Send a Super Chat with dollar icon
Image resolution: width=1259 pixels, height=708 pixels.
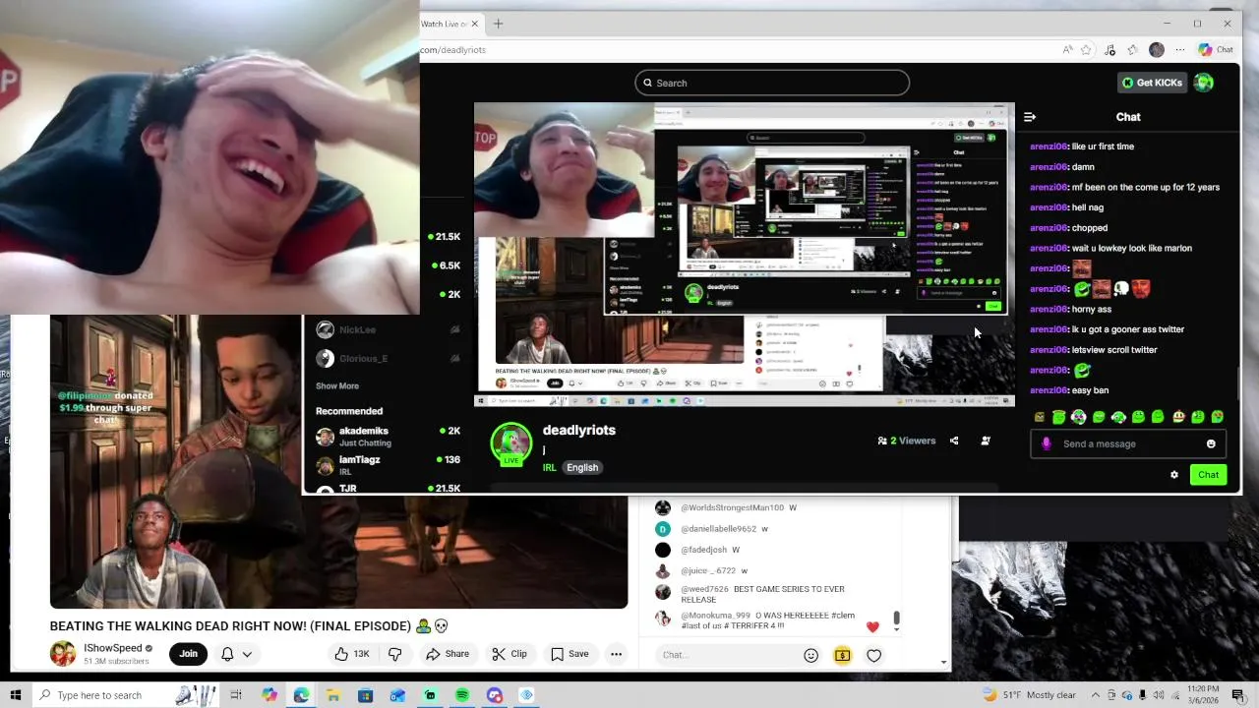pyautogui.click(x=843, y=656)
